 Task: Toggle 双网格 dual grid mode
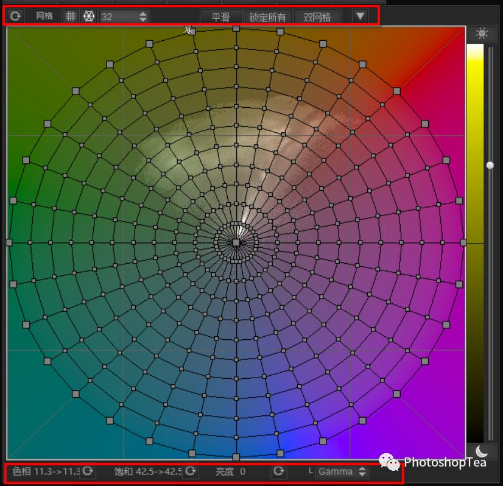tap(317, 16)
